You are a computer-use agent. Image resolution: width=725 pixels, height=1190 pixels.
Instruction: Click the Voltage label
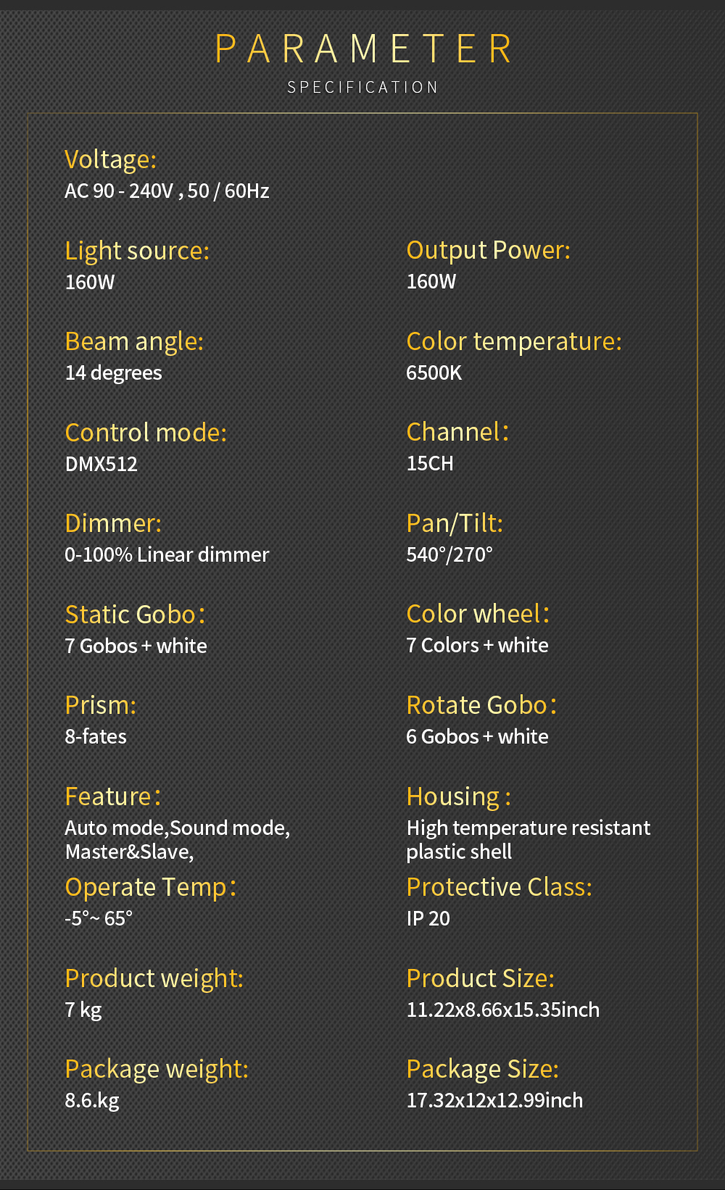(110, 159)
